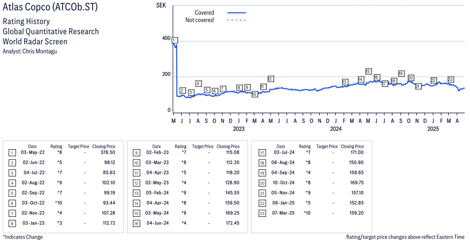Viewport: 470px width, 240px height.
Task: Click table index box 1 beside 03-May-22
Action: [x=12, y=153]
